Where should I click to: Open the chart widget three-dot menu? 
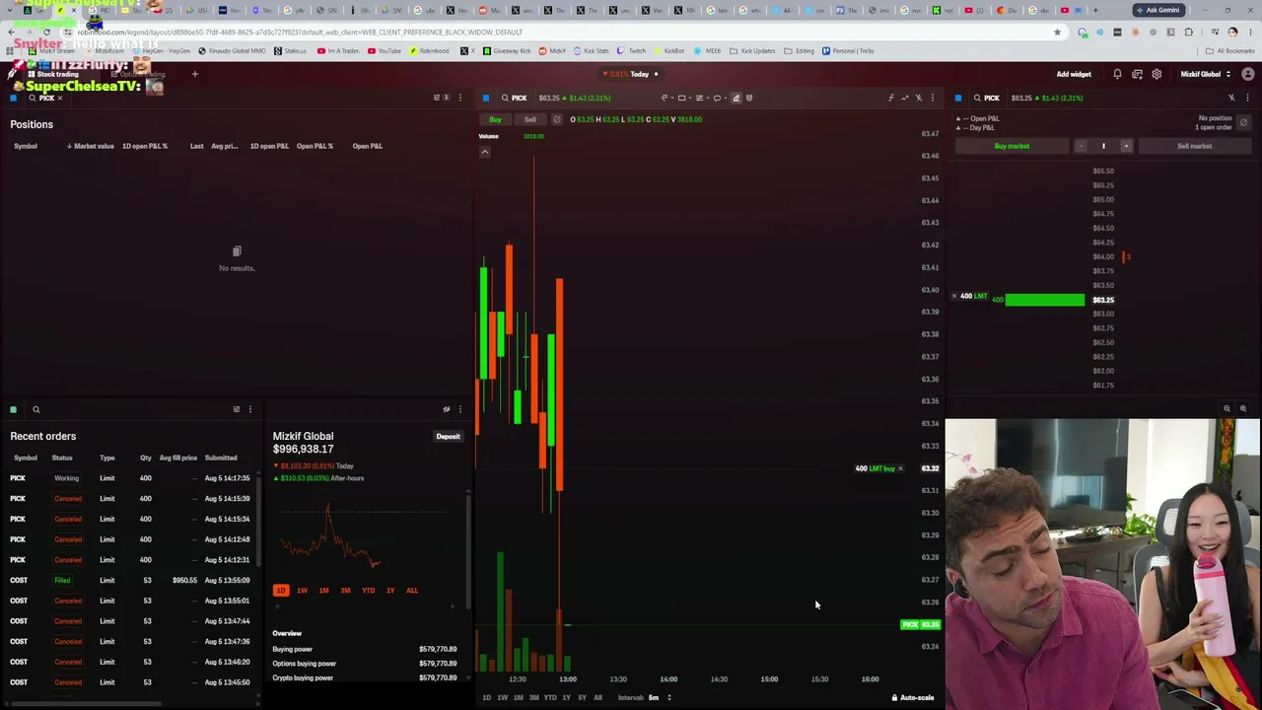[933, 98]
